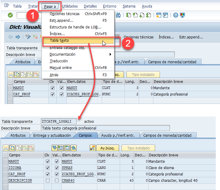Toggle the Clv checkbox of MANDT in the CAT_PROF-only table

coord(52,88)
